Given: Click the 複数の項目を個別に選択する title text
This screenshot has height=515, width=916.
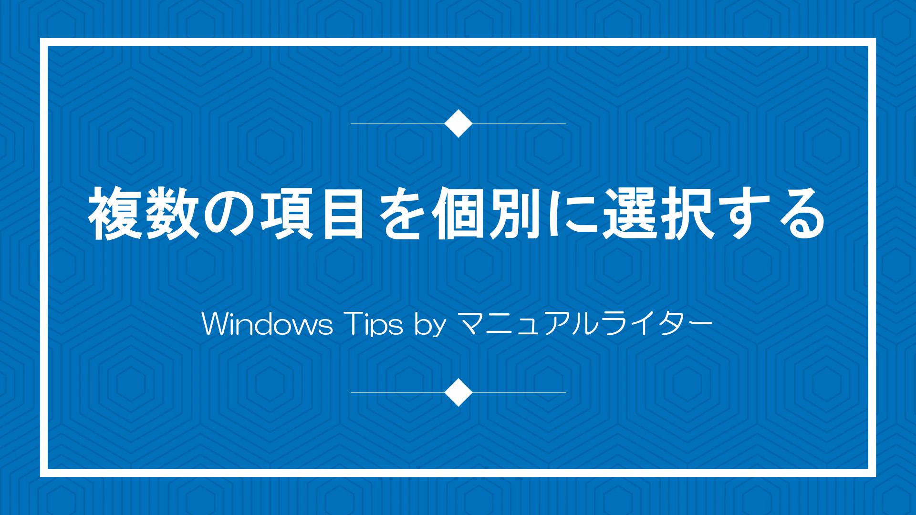Looking at the screenshot, I should point(458,221).
